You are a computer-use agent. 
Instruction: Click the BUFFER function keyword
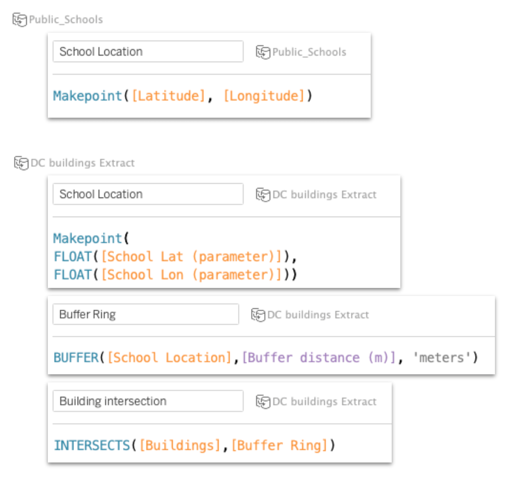tap(76, 358)
